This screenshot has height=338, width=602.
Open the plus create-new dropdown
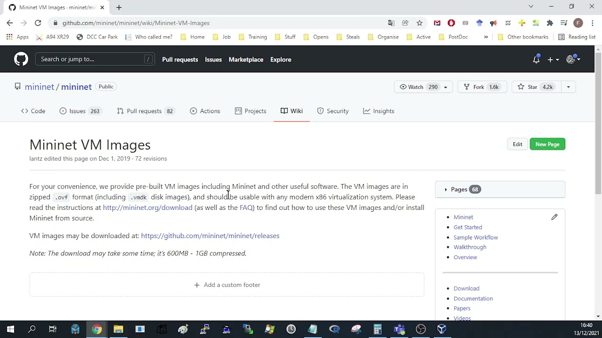[x=553, y=60]
